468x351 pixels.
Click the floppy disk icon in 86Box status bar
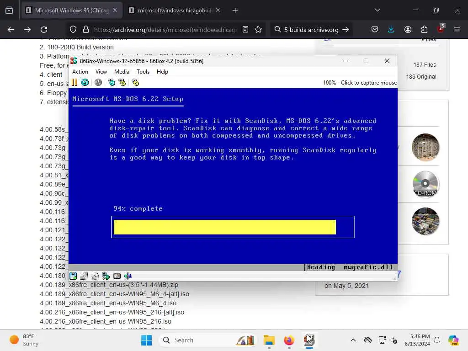click(73, 276)
